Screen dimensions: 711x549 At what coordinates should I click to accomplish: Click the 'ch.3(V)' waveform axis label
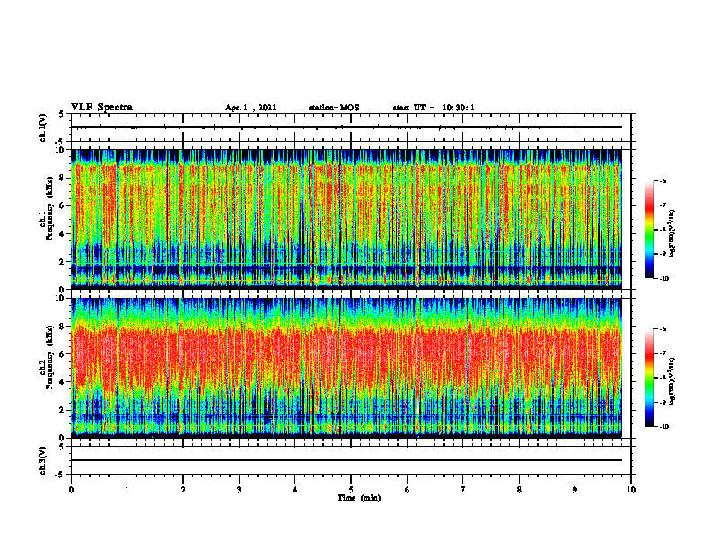[42, 460]
